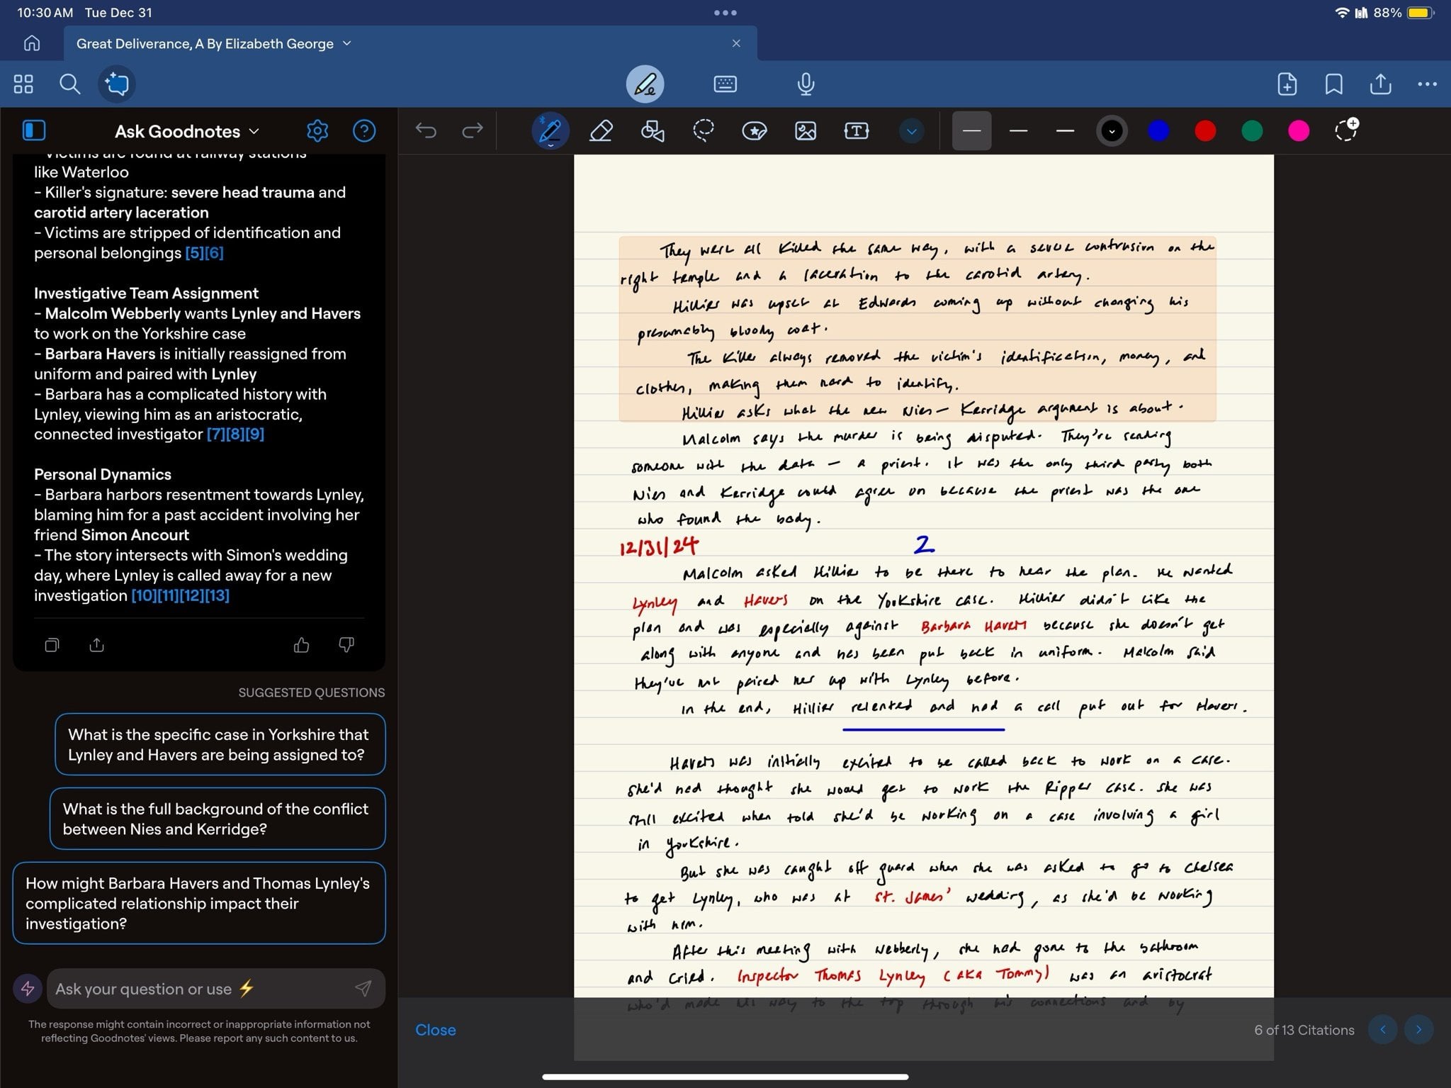
Task: Redo the last action
Action: (x=473, y=130)
